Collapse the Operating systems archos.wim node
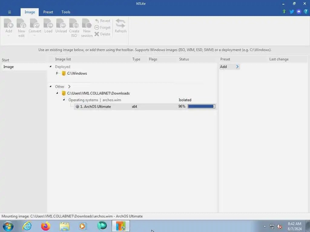Screen dimensions: 310x232 point(64,100)
